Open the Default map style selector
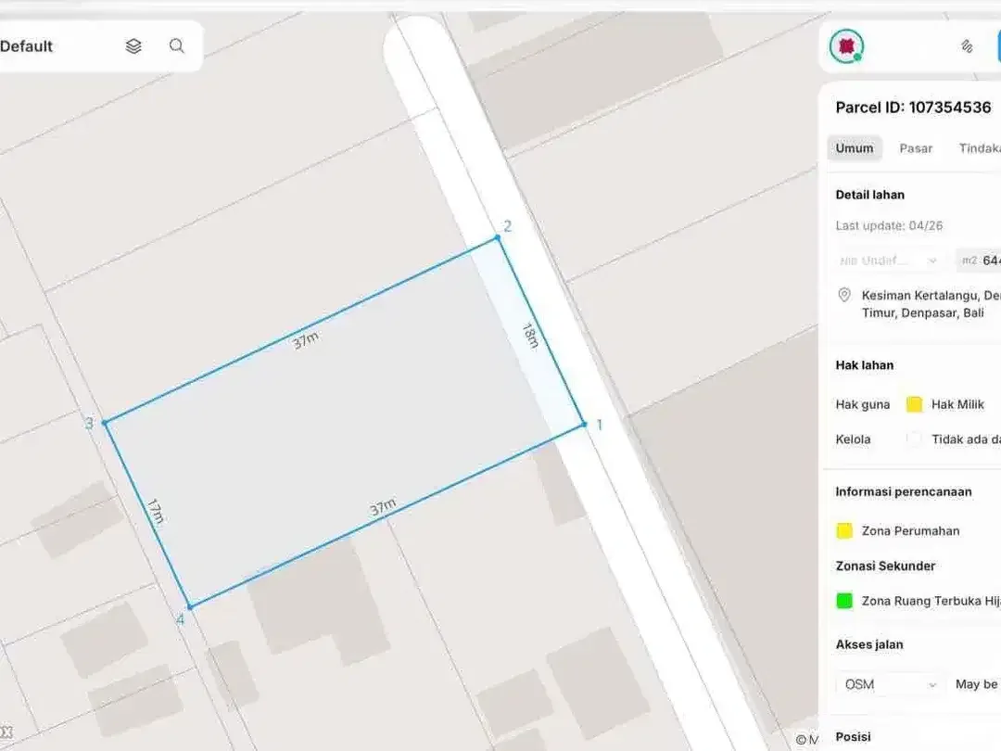Viewport: 1001px width, 751px height. (x=27, y=46)
